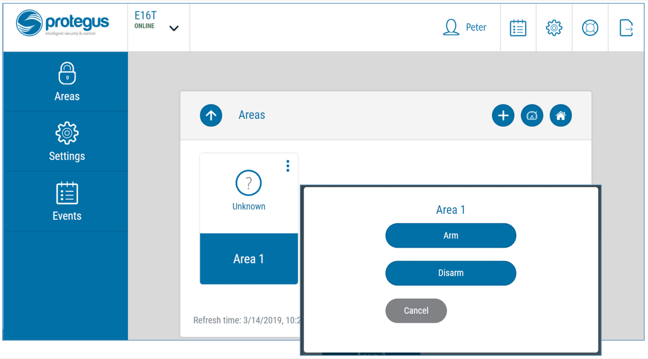
Task: Click the Unknown status question mark
Action: (248, 184)
